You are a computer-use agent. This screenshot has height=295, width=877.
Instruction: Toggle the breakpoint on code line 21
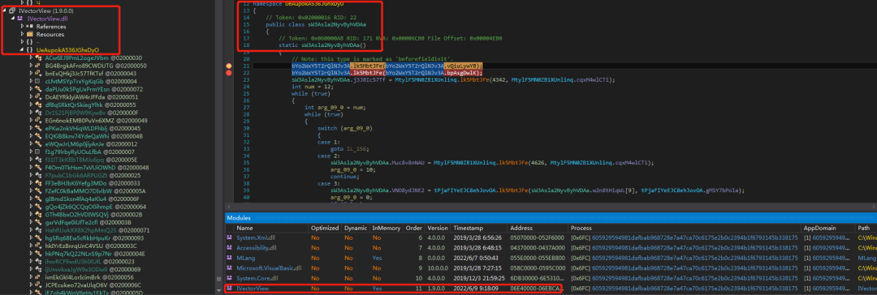228,66
